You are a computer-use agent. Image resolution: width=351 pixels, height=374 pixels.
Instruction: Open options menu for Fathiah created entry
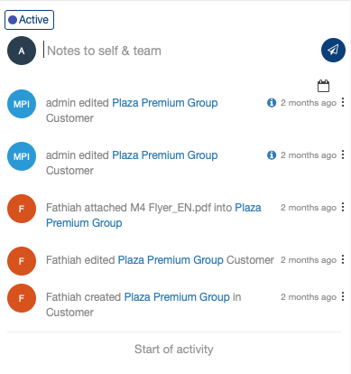pyautogui.click(x=343, y=296)
